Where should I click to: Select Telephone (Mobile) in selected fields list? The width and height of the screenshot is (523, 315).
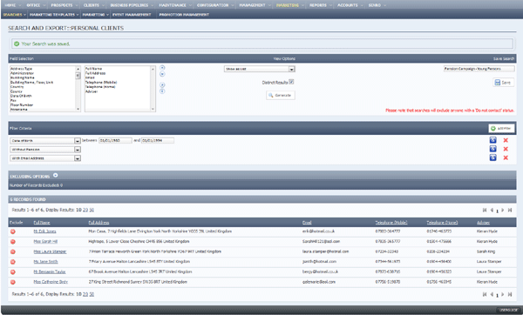[x=101, y=83]
